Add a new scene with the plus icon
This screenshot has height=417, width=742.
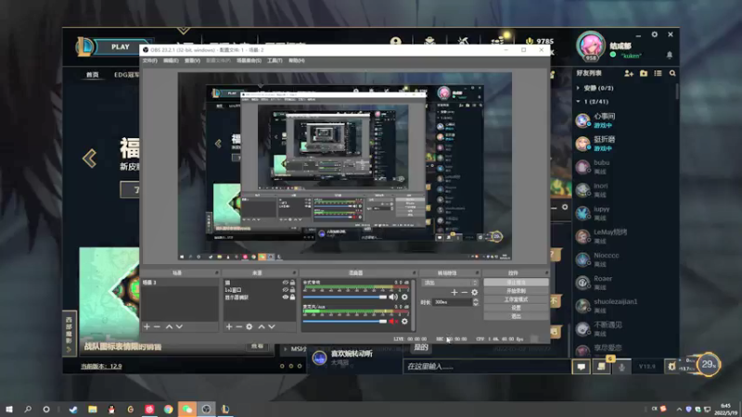[x=147, y=327]
